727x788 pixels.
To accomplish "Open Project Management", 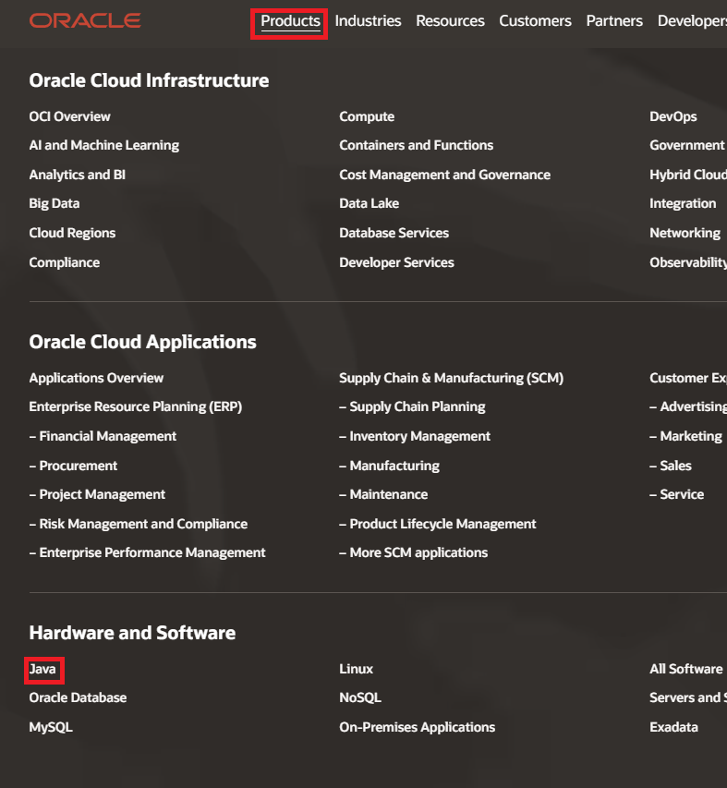I will click(97, 494).
